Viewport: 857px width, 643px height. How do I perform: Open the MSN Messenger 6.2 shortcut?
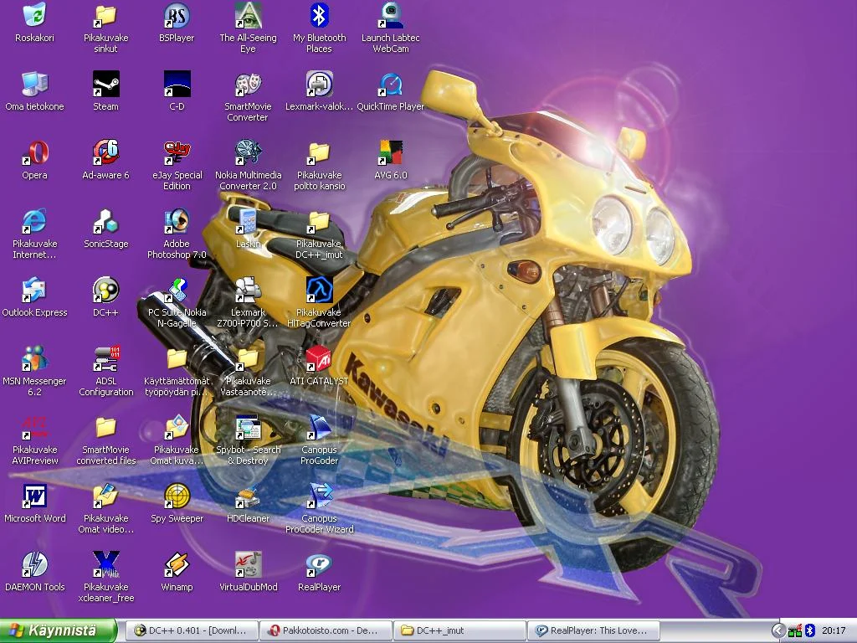34,359
